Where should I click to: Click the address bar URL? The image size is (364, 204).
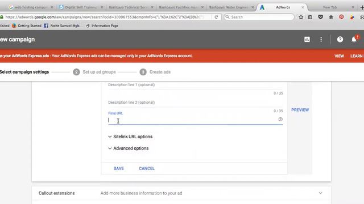[x=105, y=17]
